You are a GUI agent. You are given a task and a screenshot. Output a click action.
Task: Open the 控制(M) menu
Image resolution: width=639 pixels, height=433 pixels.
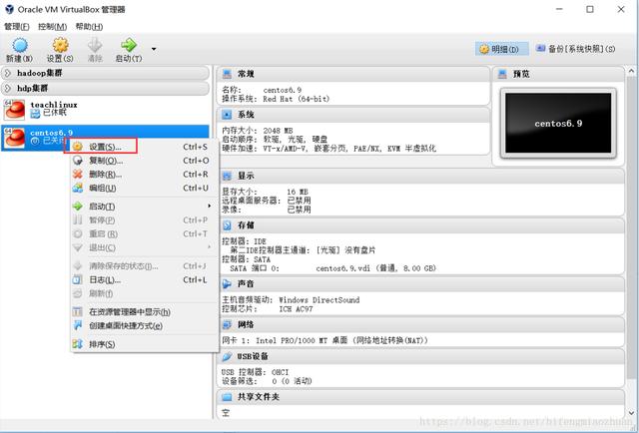52,27
